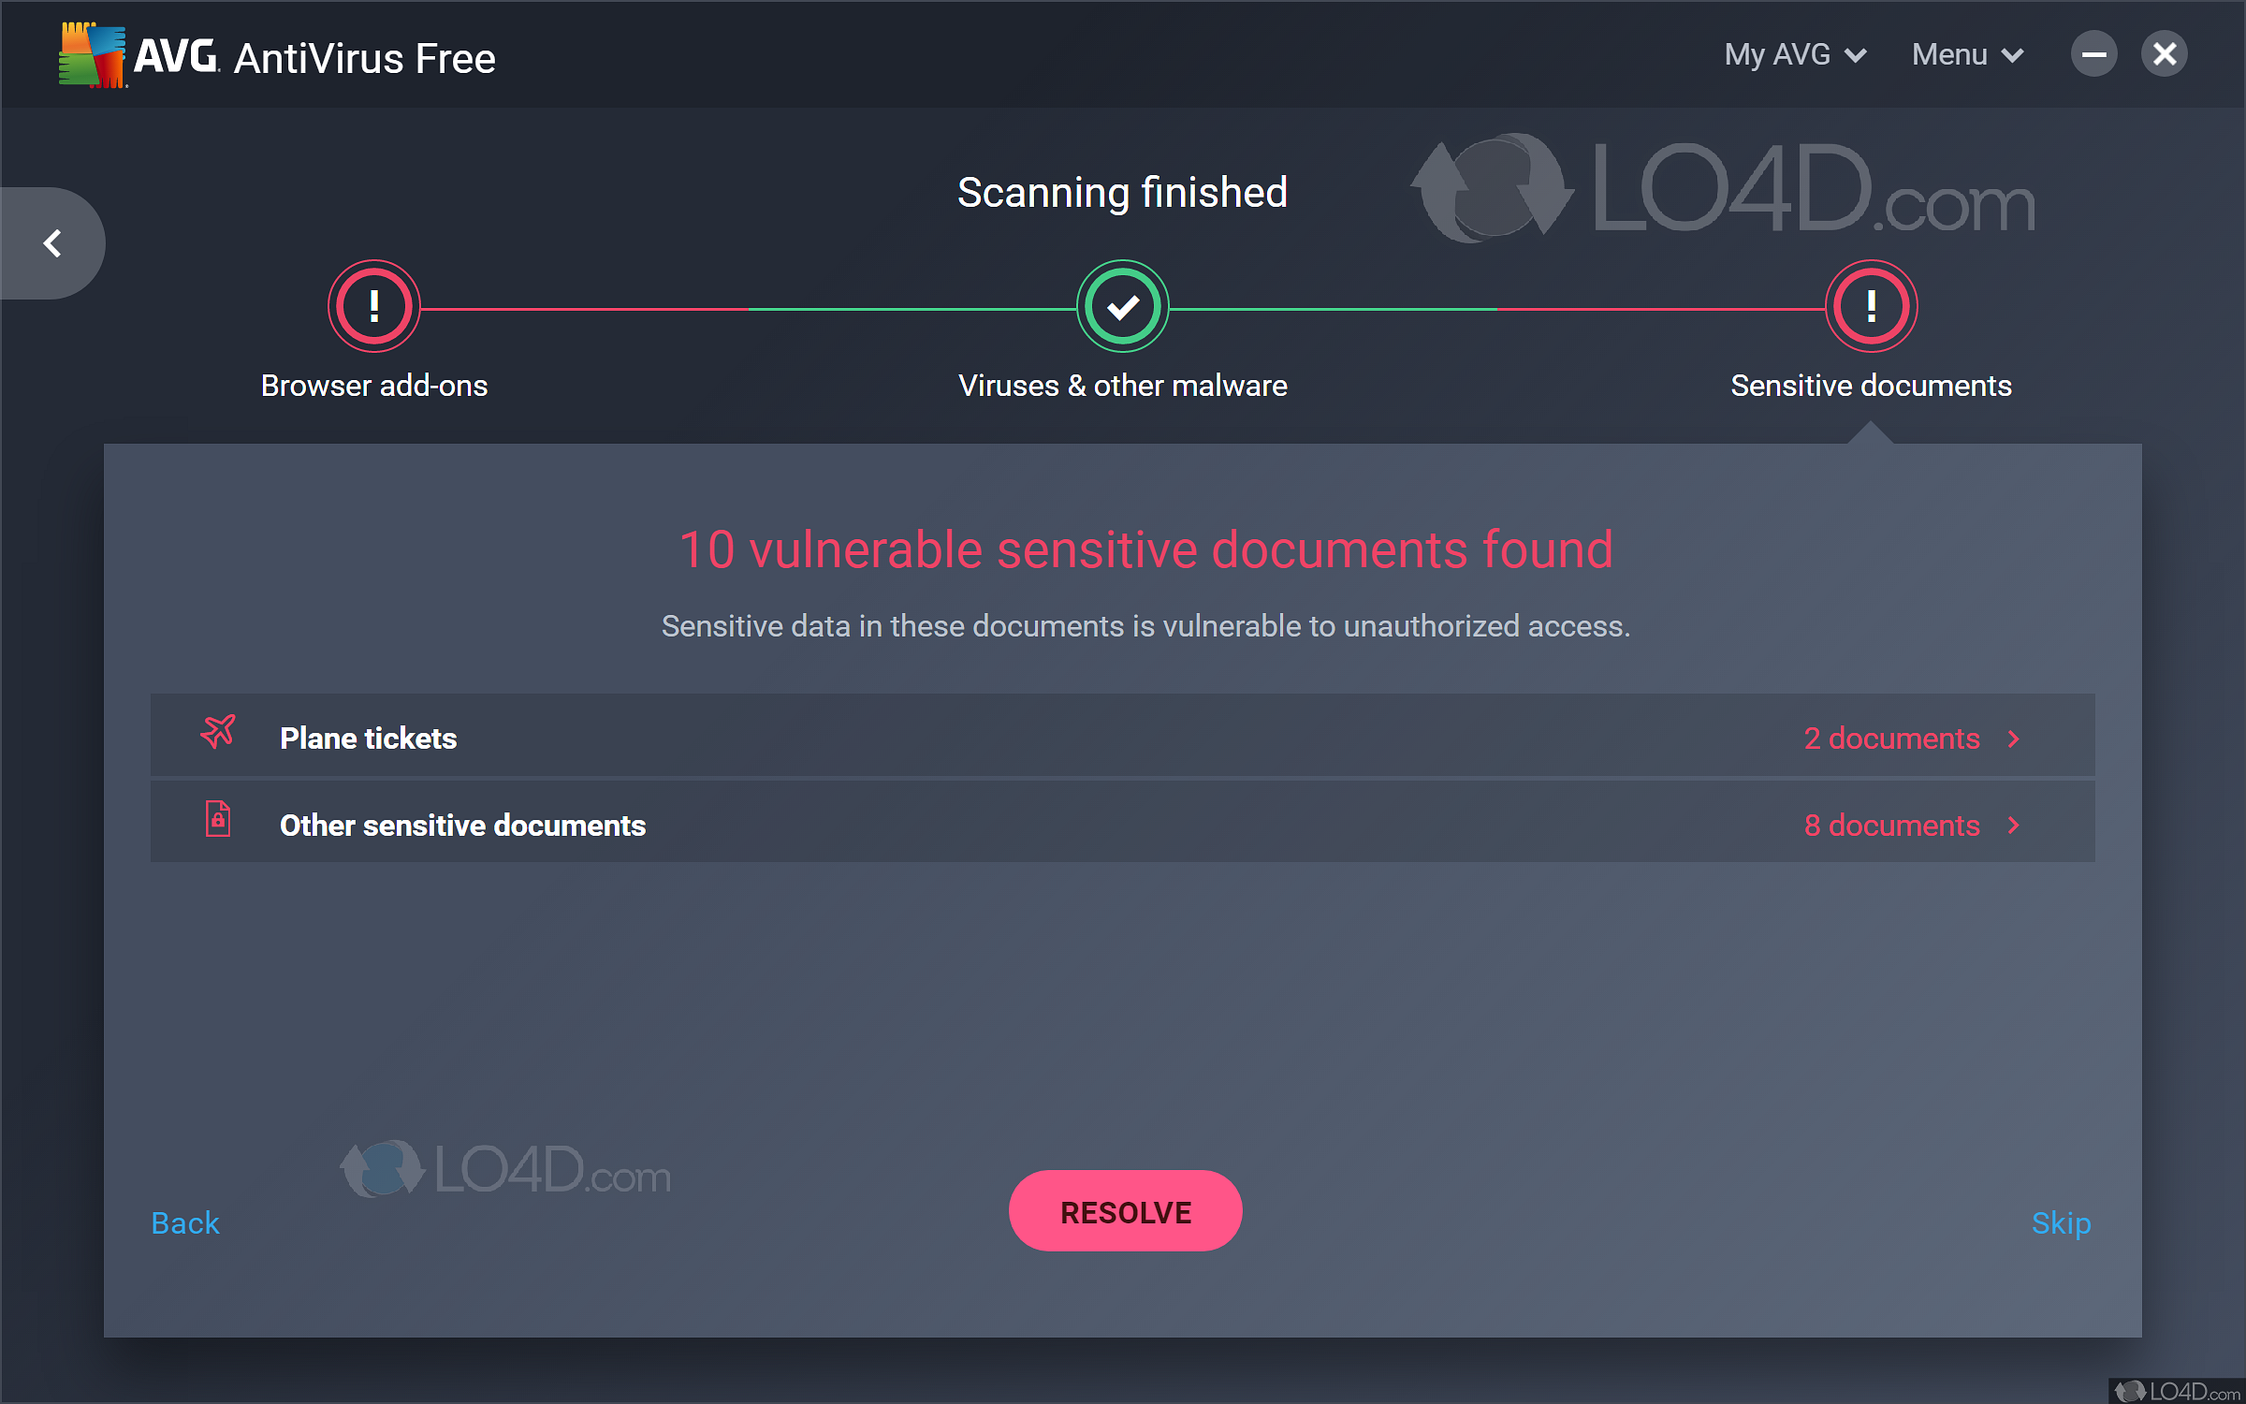This screenshot has width=2246, height=1404.
Task: Click the Sensitive documents step label
Action: tap(1871, 386)
